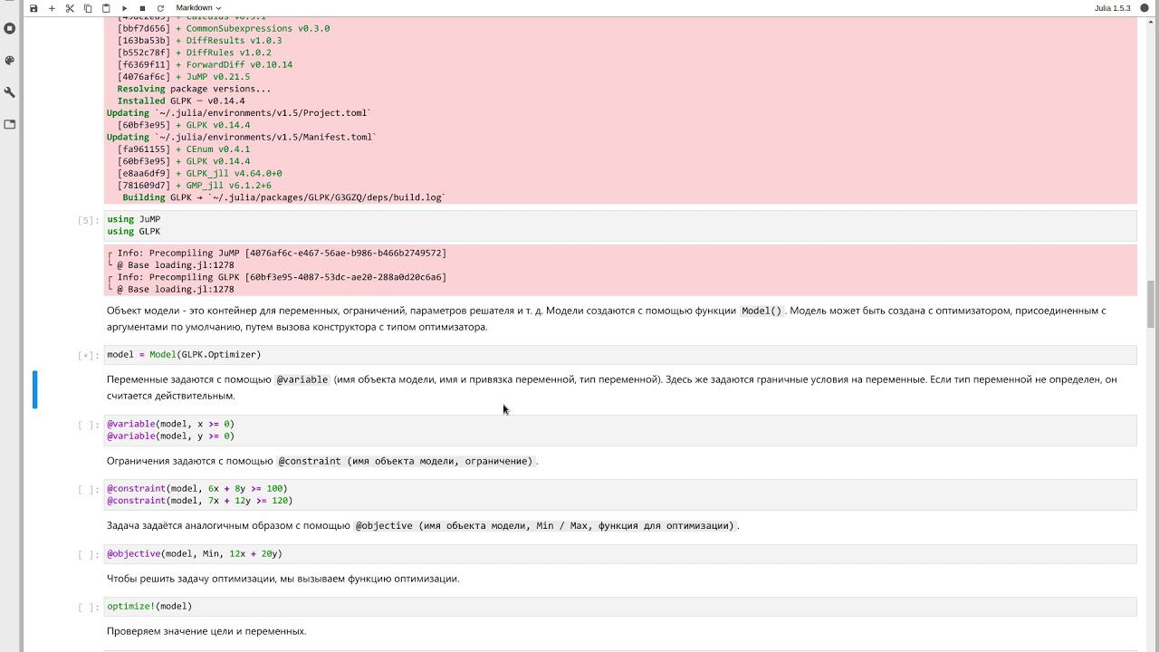This screenshot has height=652, width=1159.
Task: Interrupt the kernel with the stop button
Action: 142,8
